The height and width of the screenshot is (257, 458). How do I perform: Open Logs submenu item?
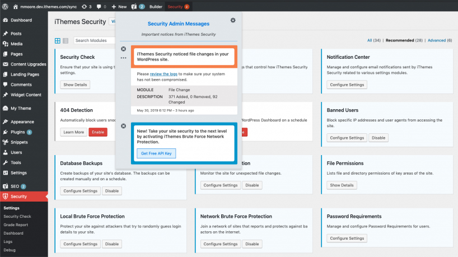pyautogui.click(x=8, y=242)
